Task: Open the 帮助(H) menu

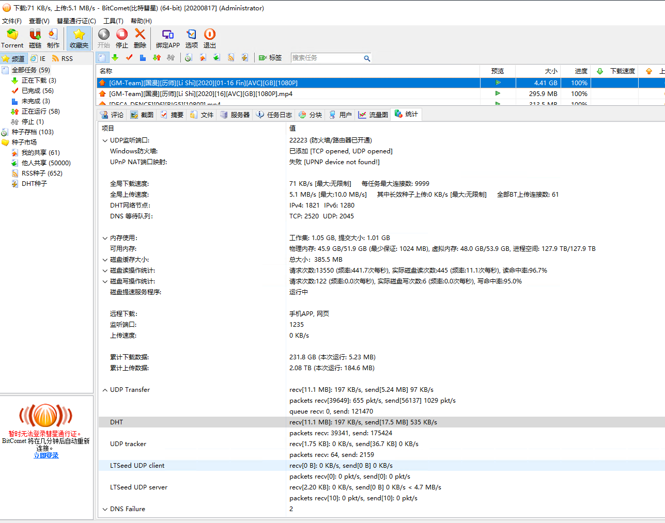Action: [141, 21]
